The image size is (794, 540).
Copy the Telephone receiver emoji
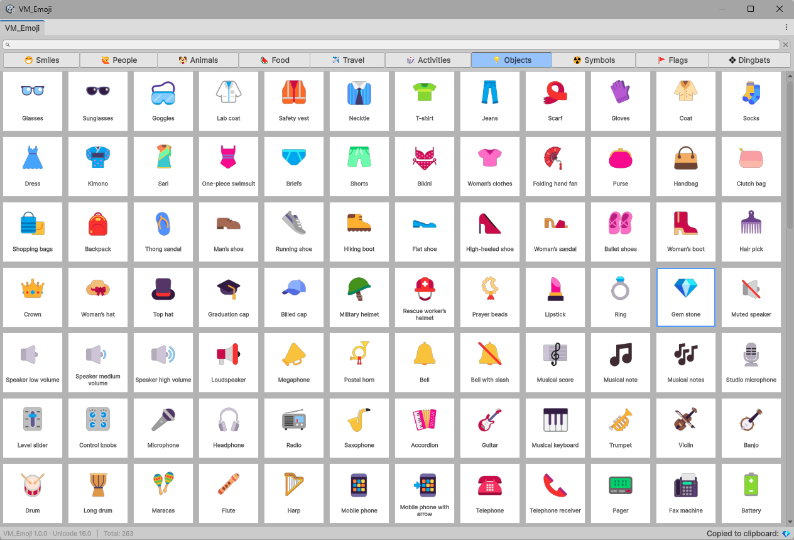[555, 493]
